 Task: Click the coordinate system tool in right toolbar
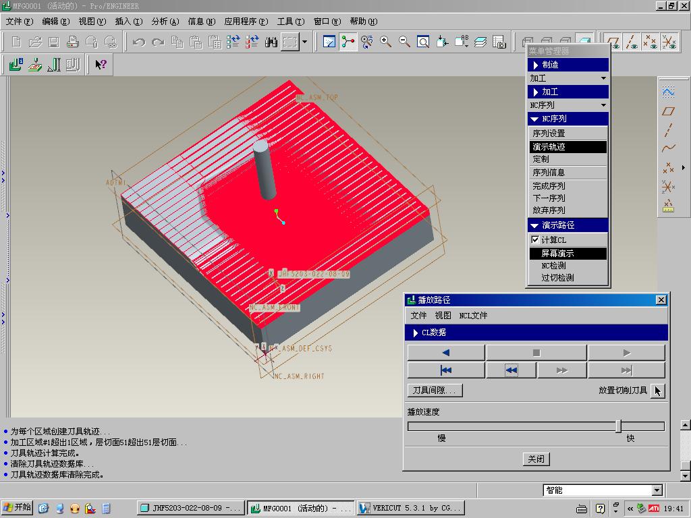668,187
